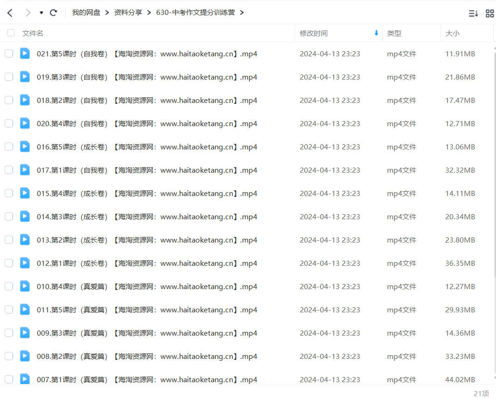Expand chevron after 630-中考作文提分训练营

pos(241,13)
